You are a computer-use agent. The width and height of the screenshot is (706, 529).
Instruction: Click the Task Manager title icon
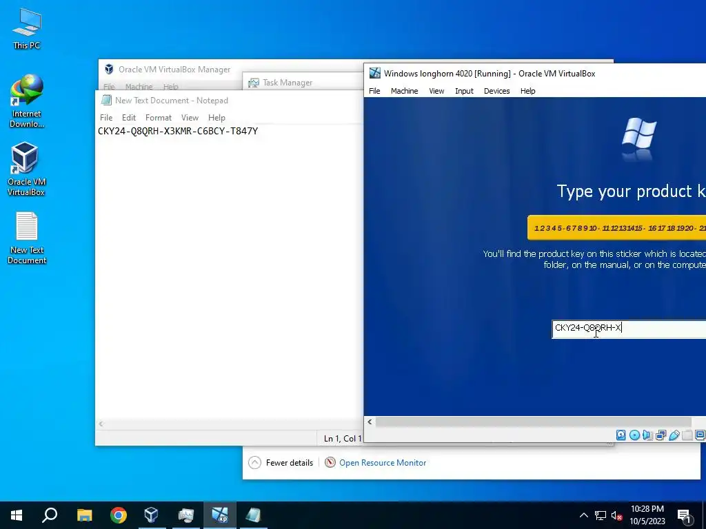click(x=254, y=83)
